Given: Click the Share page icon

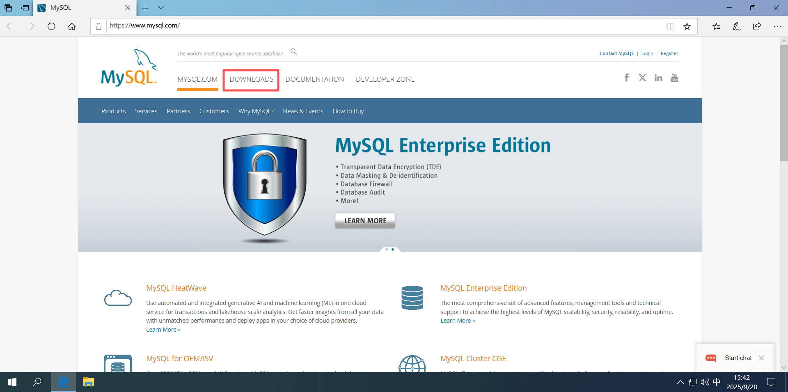Looking at the screenshot, I should (x=757, y=26).
